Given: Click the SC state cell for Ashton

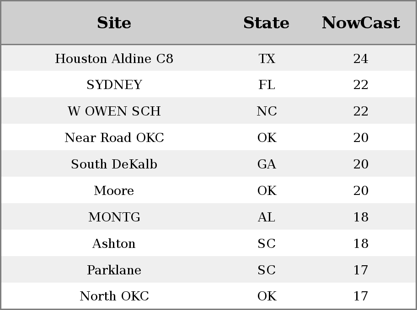Looking at the screenshot, I should click(x=267, y=244).
